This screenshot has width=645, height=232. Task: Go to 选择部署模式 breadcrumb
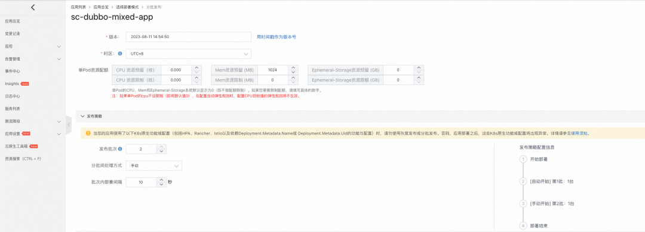127,7
